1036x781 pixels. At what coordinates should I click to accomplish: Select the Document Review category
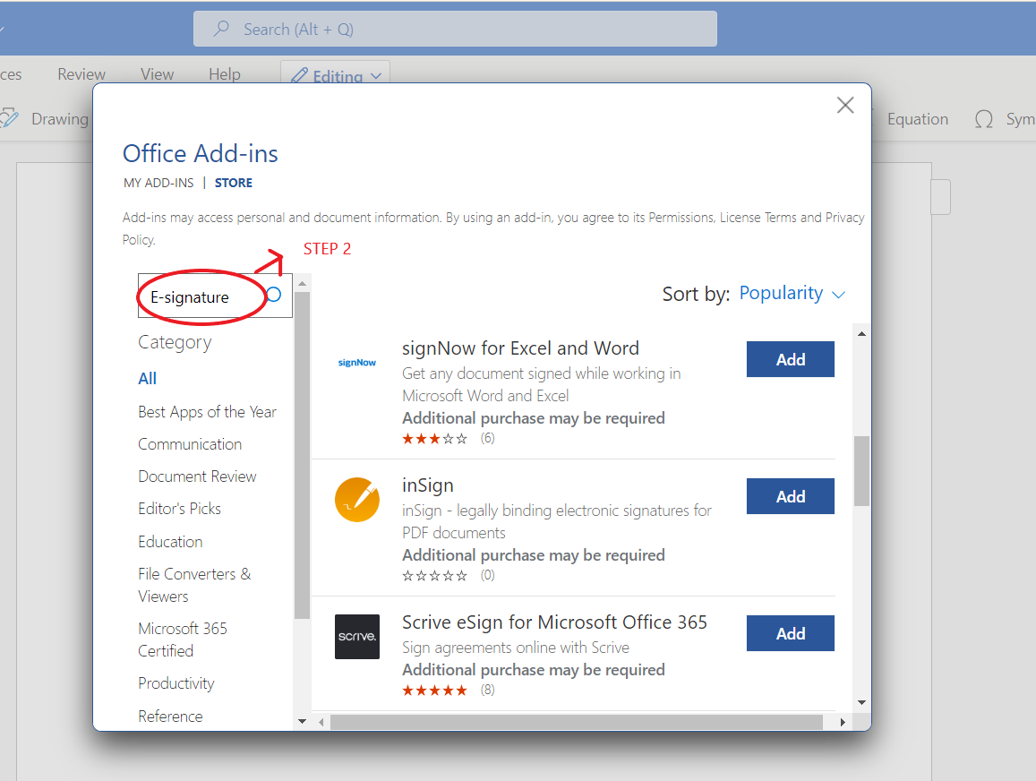[x=198, y=476]
